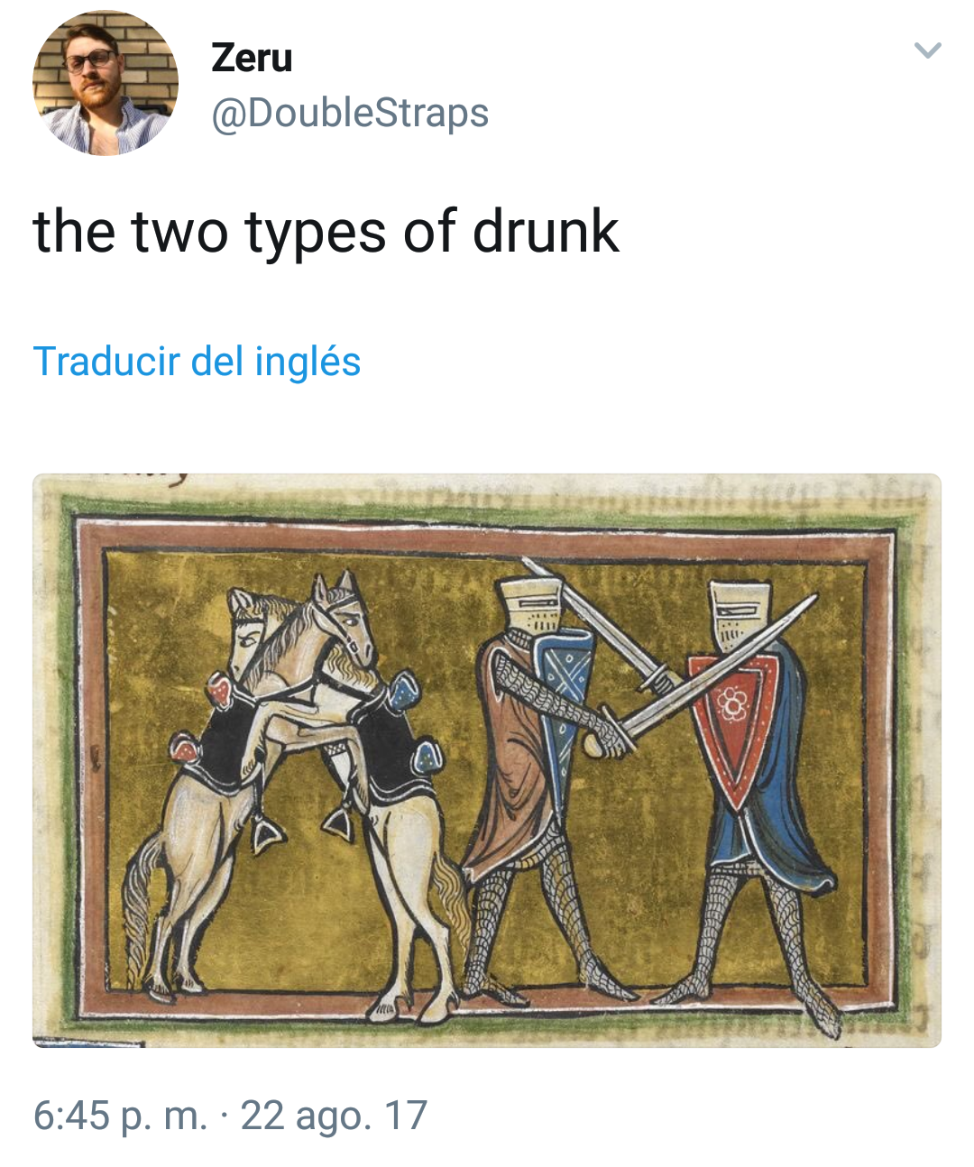Click the Traducir del inglés link
The width and height of the screenshot is (974, 1167).
coord(197,362)
